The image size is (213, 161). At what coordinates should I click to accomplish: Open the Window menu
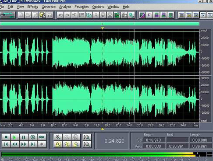114,7
